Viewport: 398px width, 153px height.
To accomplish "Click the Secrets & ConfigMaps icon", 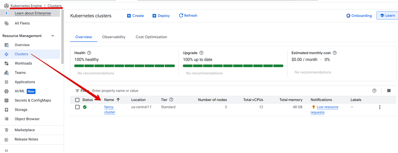I will 7,100.
